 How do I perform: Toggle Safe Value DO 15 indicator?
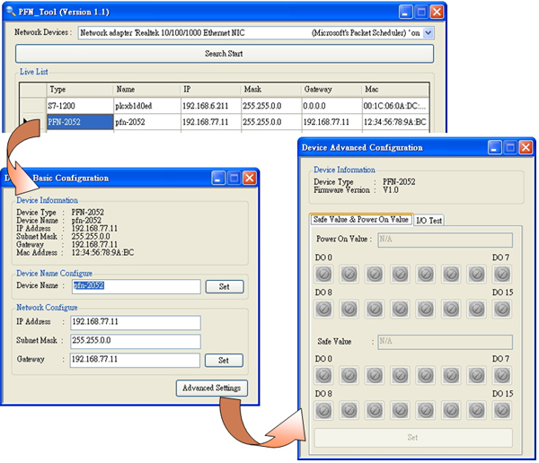(x=504, y=410)
